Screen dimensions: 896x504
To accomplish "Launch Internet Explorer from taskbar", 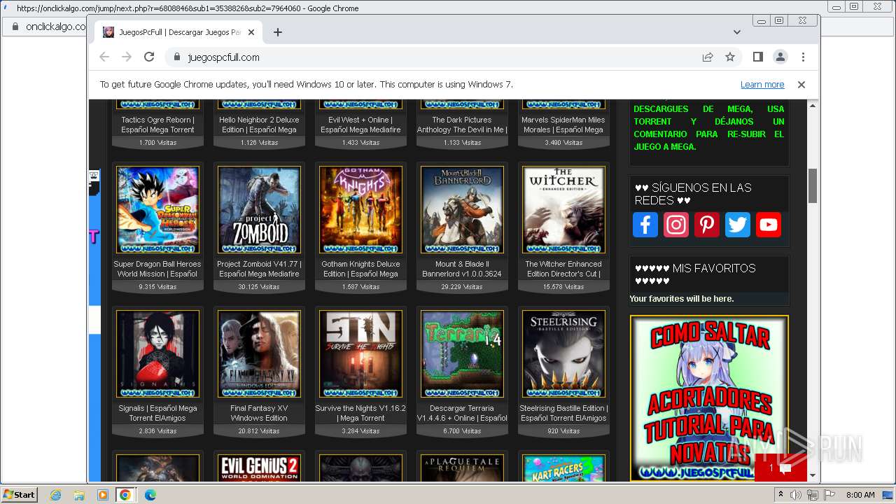I will click(56, 495).
